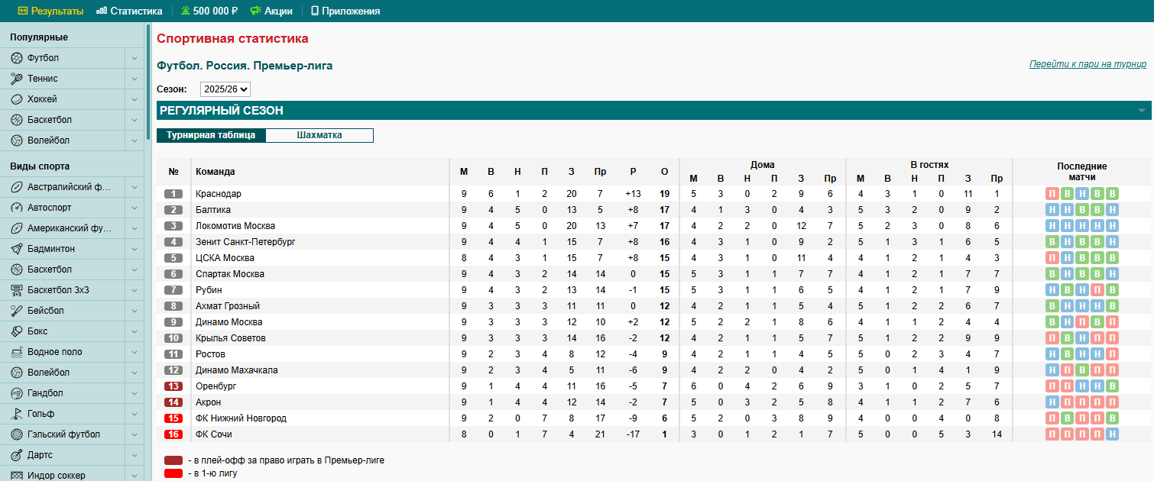The image size is (1154, 481).
Task: Collapse the РЕГУЛЯРНЫЙ СЕЗОН section arrow
Action: coord(1142,111)
